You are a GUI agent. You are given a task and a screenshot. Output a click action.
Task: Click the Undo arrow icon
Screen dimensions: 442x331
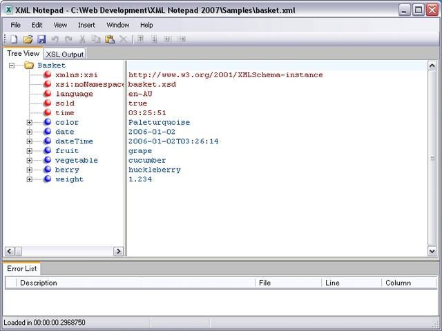(55, 39)
